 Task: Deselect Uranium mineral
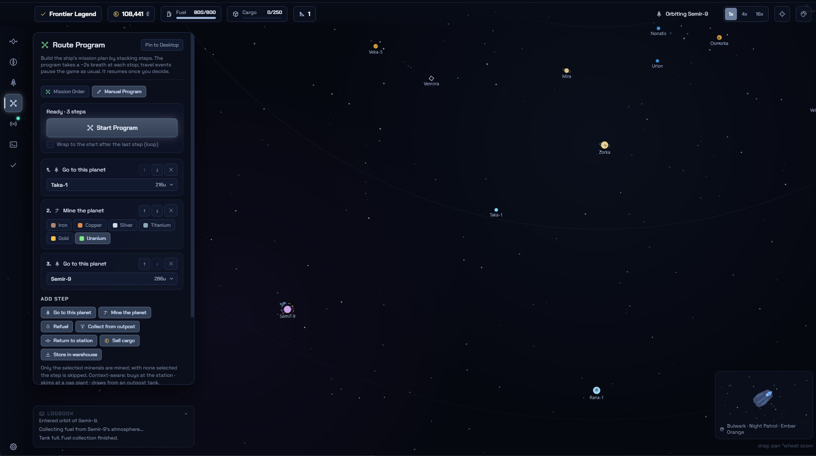[93, 238]
